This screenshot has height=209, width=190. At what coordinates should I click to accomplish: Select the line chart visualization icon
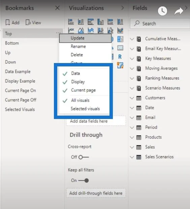coord(71,31)
